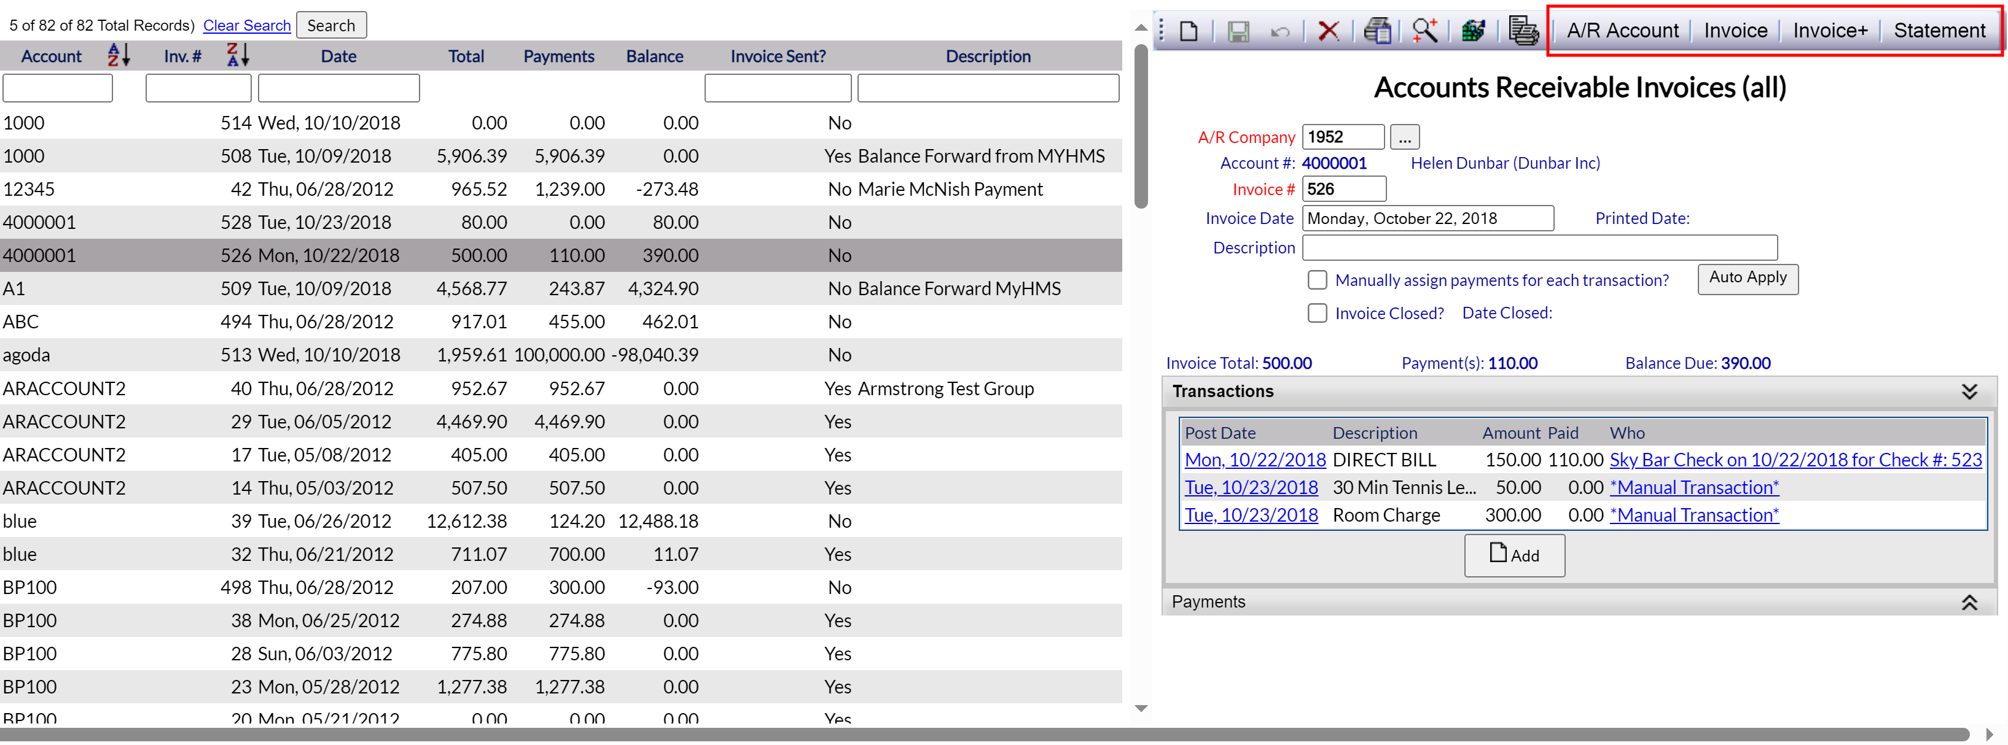Open Tue, 10/23/2018 Room Charge date link
This screenshot has width=2008, height=745.
[x=1251, y=515]
